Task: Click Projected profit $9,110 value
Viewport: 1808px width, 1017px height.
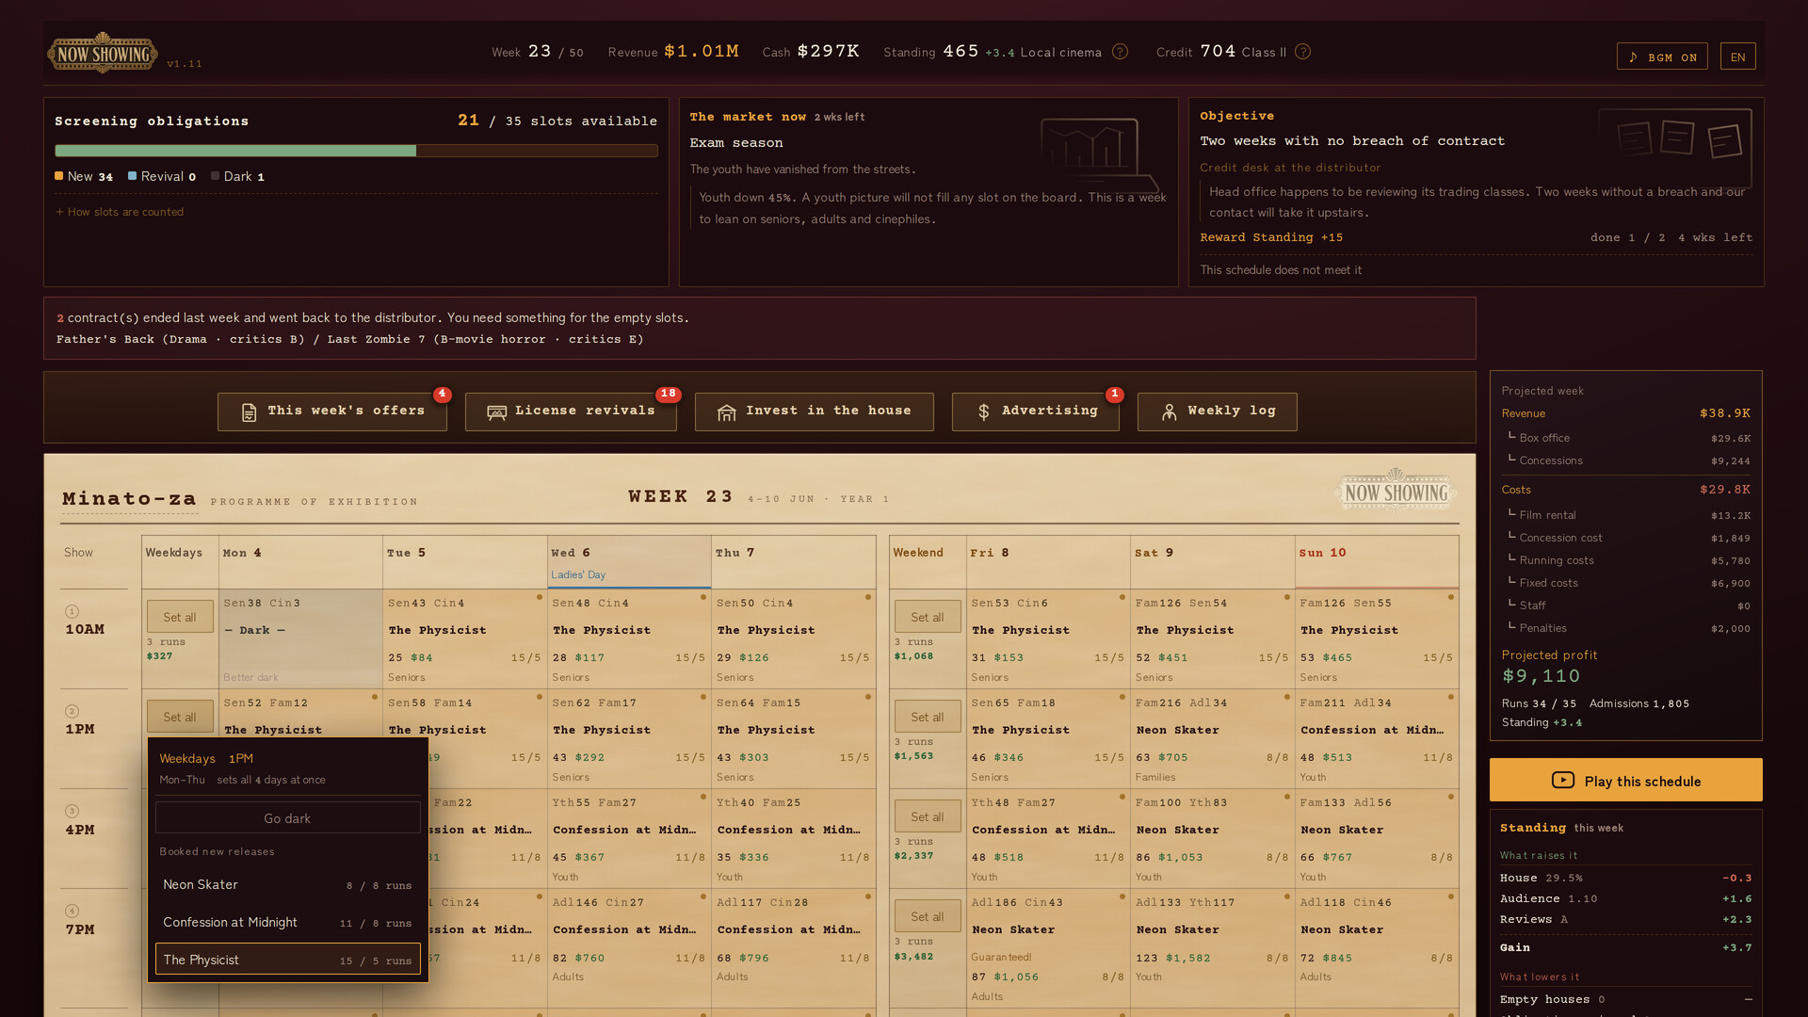Action: [x=1541, y=676]
